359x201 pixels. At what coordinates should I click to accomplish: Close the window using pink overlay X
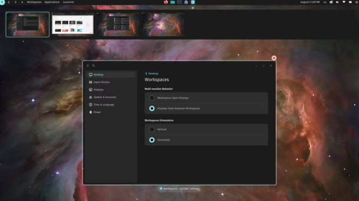click(x=274, y=58)
